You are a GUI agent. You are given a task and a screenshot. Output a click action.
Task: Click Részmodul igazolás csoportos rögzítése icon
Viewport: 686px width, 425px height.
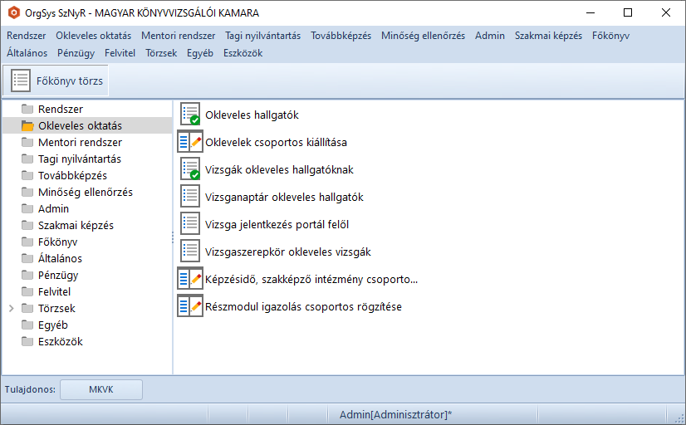[190, 306]
